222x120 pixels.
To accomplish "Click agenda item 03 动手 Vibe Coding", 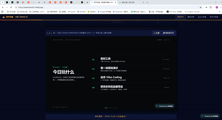I will coord(131,78).
